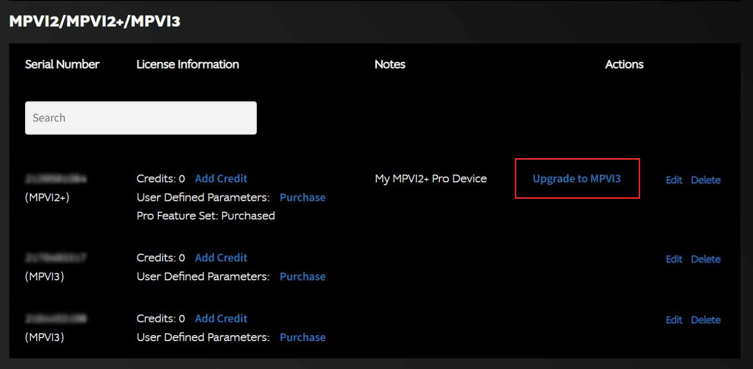753x369 pixels.
Task: Open Purchase for the last MPVI3 device parameters
Action: [302, 337]
